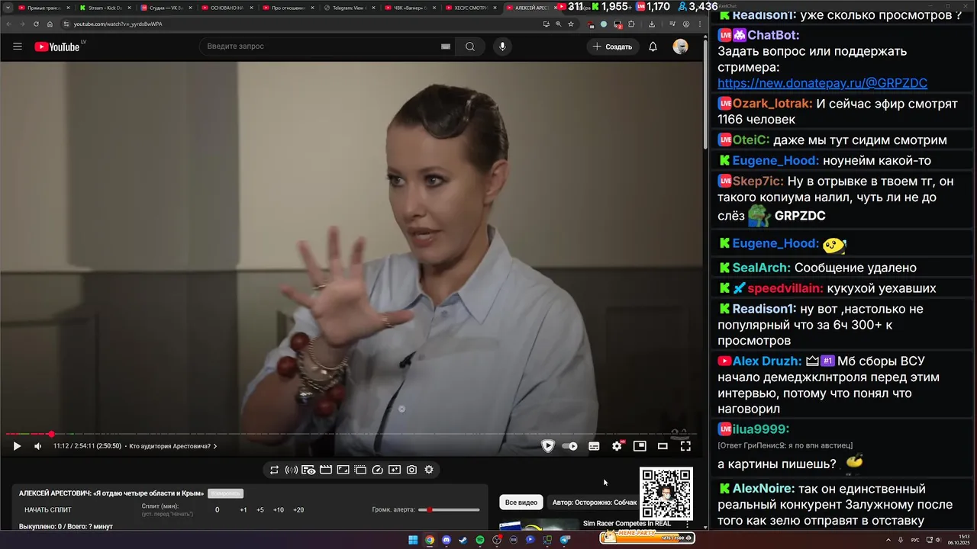Add +5 minutes to split
This screenshot has width=977, height=549.
[x=260, y=510]
